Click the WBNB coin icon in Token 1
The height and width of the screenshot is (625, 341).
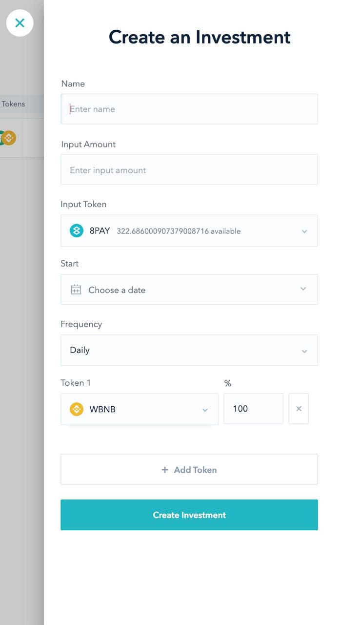[77, 409]
